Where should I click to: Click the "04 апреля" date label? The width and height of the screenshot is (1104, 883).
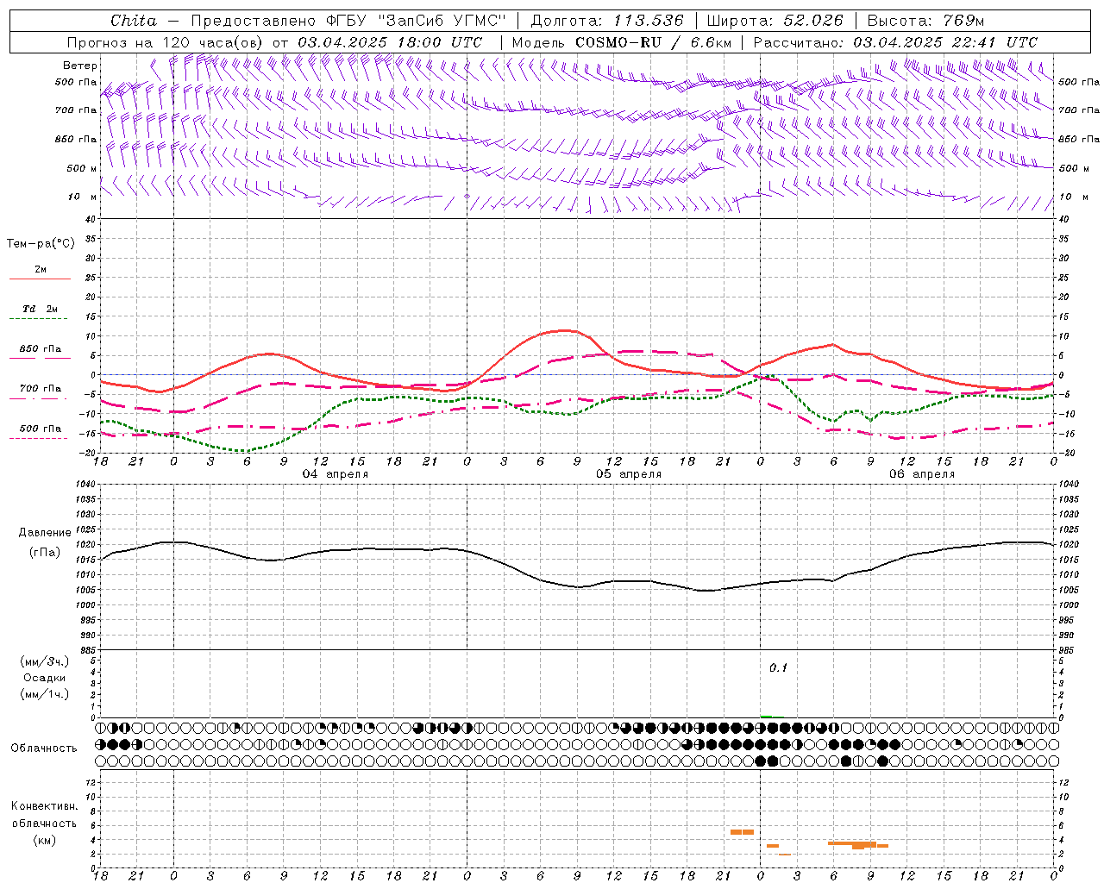click(336, 474)
